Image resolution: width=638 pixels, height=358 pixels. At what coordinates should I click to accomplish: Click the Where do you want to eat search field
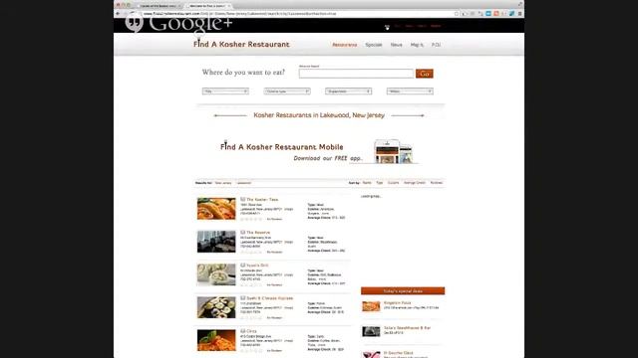point(356,74)
